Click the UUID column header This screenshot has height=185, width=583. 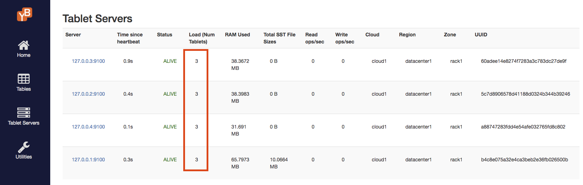(481, 35)
